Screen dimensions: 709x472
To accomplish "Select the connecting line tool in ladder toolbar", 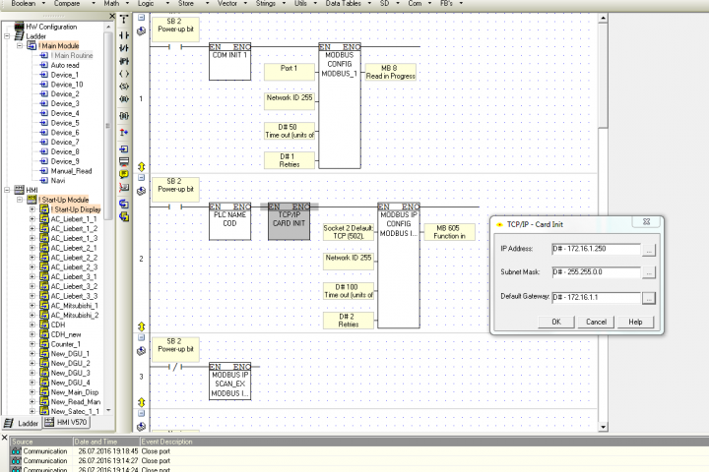I will pos(124,19).
